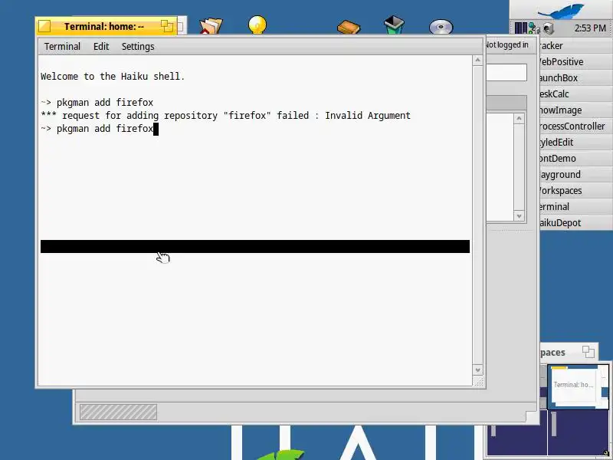Click the Terminal window zoom button

[167, 26]
